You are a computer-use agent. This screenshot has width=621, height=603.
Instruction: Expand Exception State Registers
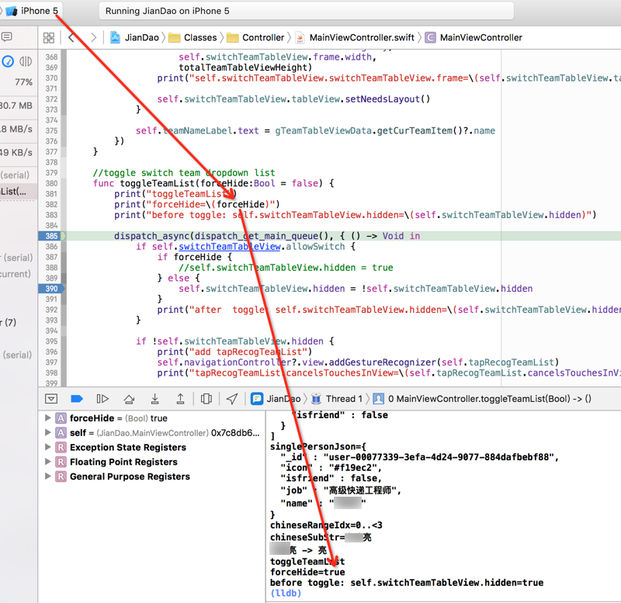pos(47,448)
